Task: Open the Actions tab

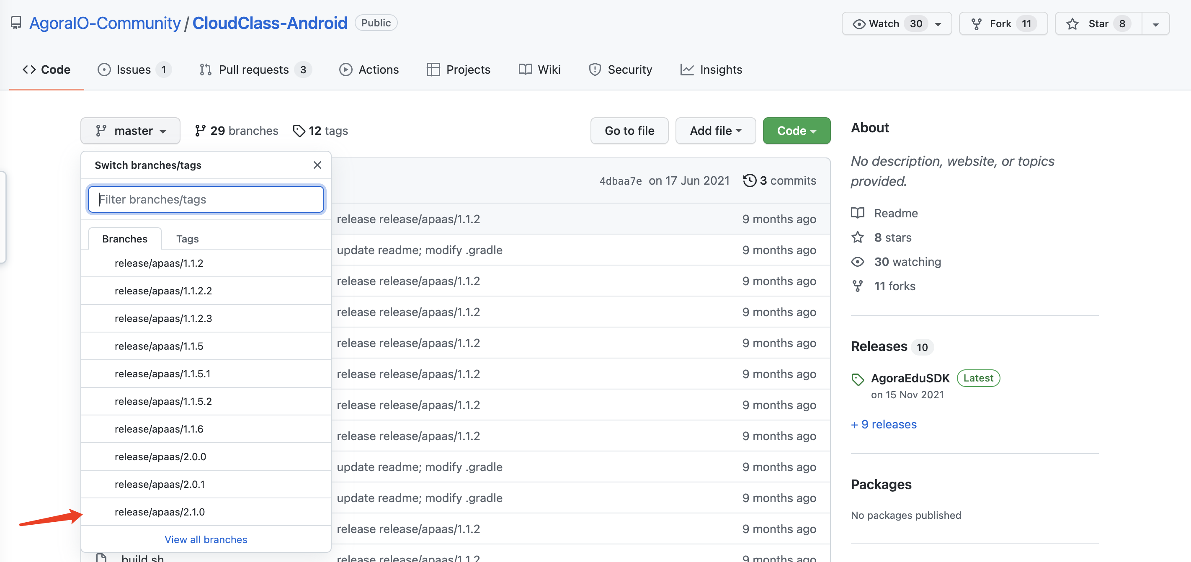Action: click(x=369, y=70)
